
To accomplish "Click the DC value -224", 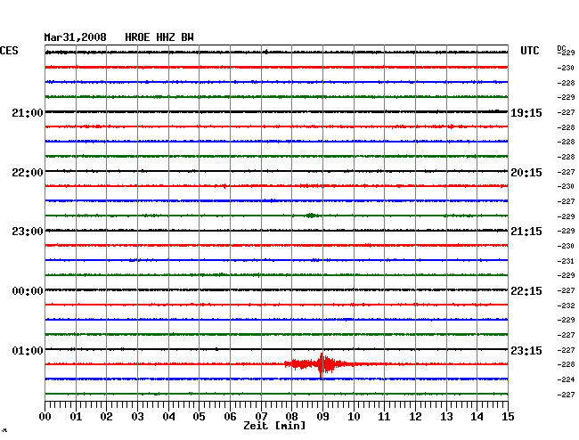I will (566, 379).
